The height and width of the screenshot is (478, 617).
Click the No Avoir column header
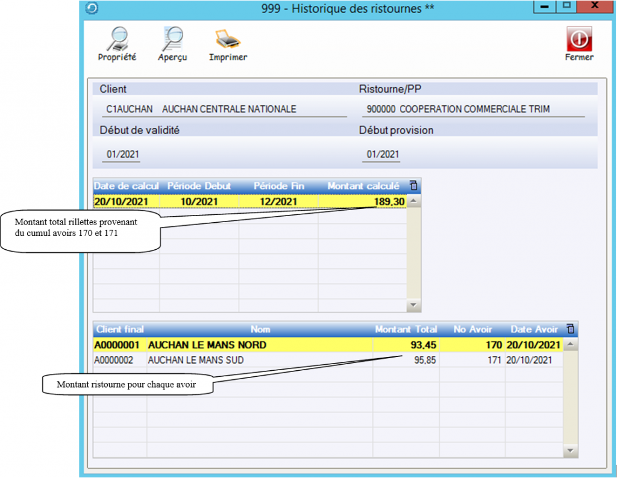pos(472,329)
